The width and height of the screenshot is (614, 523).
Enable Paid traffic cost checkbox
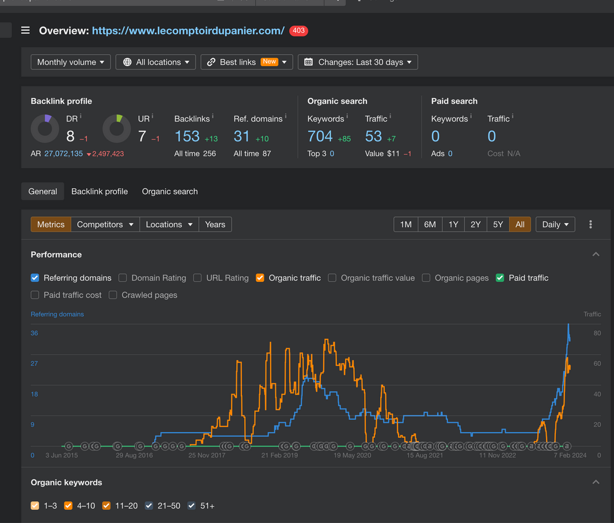coord(35,295)
